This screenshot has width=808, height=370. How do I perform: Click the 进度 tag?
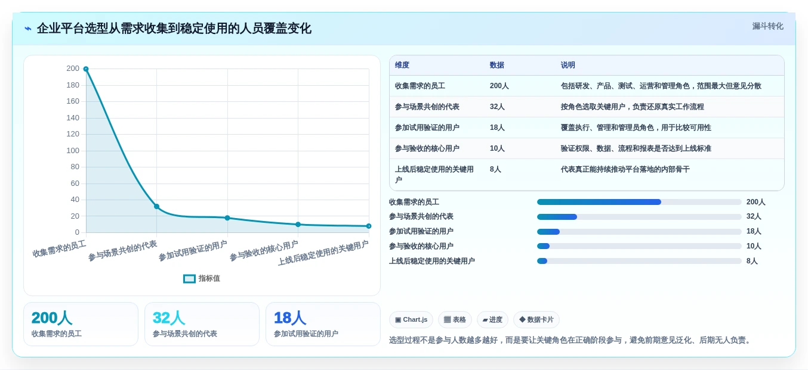coord(492,320)
